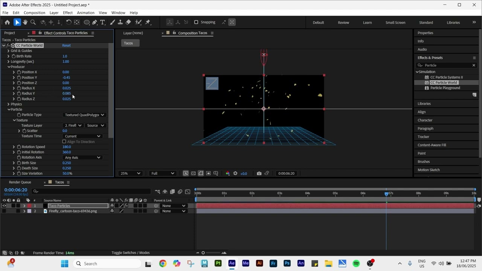This screenshot has width=482, height=271.
Task: Open Photoshop from the taskbar
Action: click(287, 263)
